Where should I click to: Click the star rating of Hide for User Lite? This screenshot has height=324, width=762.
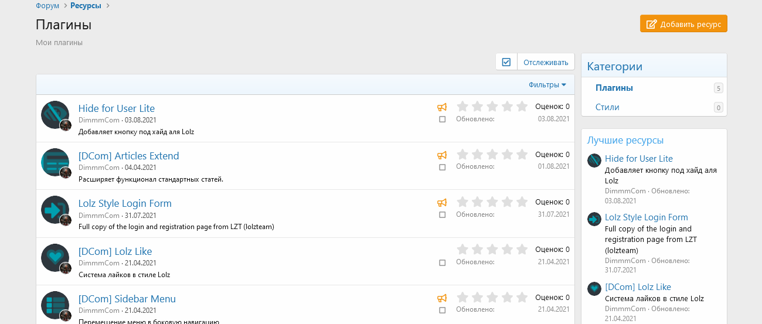[x=492, y=107]
